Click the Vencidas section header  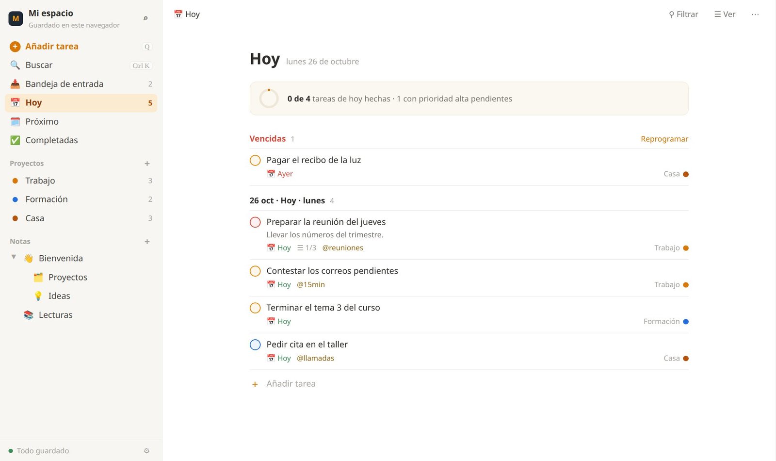coord(268,139)
